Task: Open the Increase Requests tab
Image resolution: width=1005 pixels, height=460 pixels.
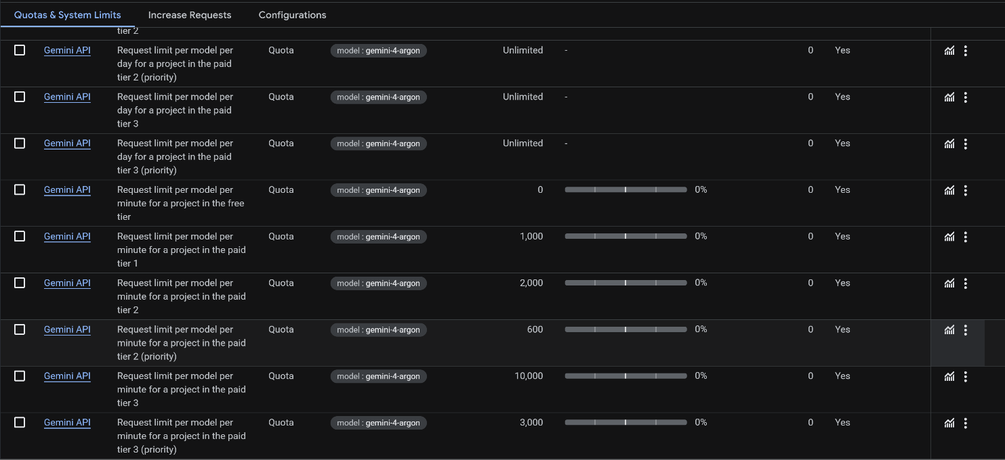Action: coord(190,15)
